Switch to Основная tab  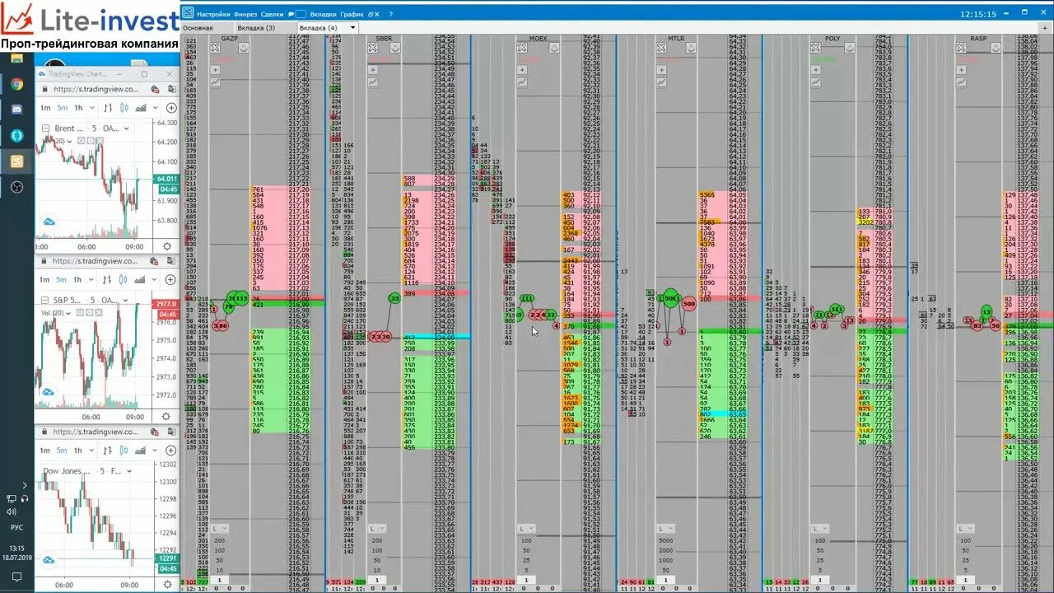[x=198, y=28]
